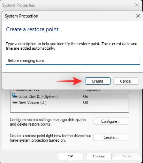Click OK in System Properties

(x=70, y=156)
